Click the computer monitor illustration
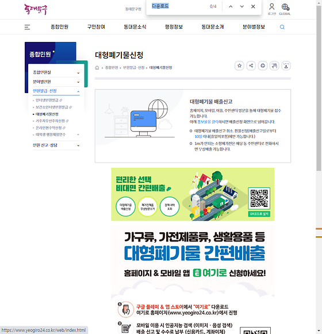The width and height of the screenshot is (322, 334). point(143,124)
